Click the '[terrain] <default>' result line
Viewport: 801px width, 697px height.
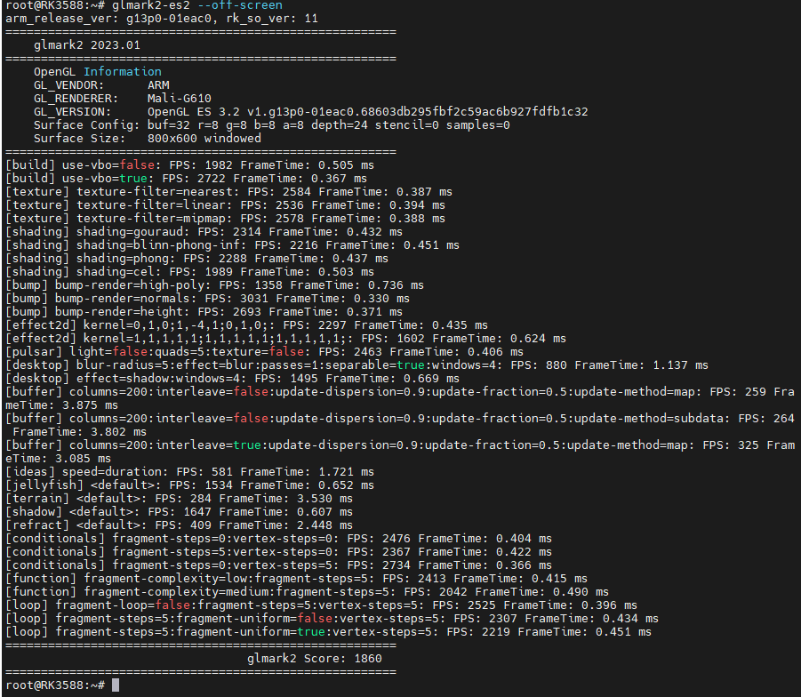[x=180, y=498]
